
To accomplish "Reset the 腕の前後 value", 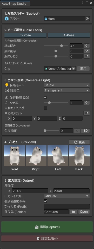I will tap(86, 51).
